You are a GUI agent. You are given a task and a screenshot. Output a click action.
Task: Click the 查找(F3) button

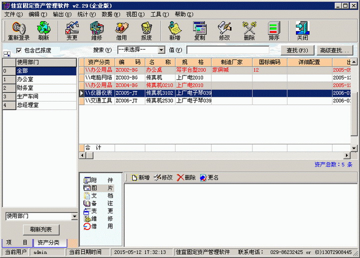[297, 50]
